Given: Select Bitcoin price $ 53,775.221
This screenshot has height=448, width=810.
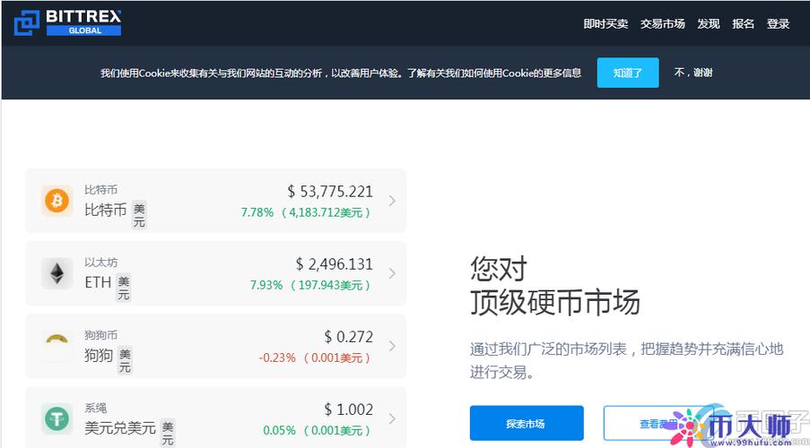Looking at the screenshot, I should point(330,192).
